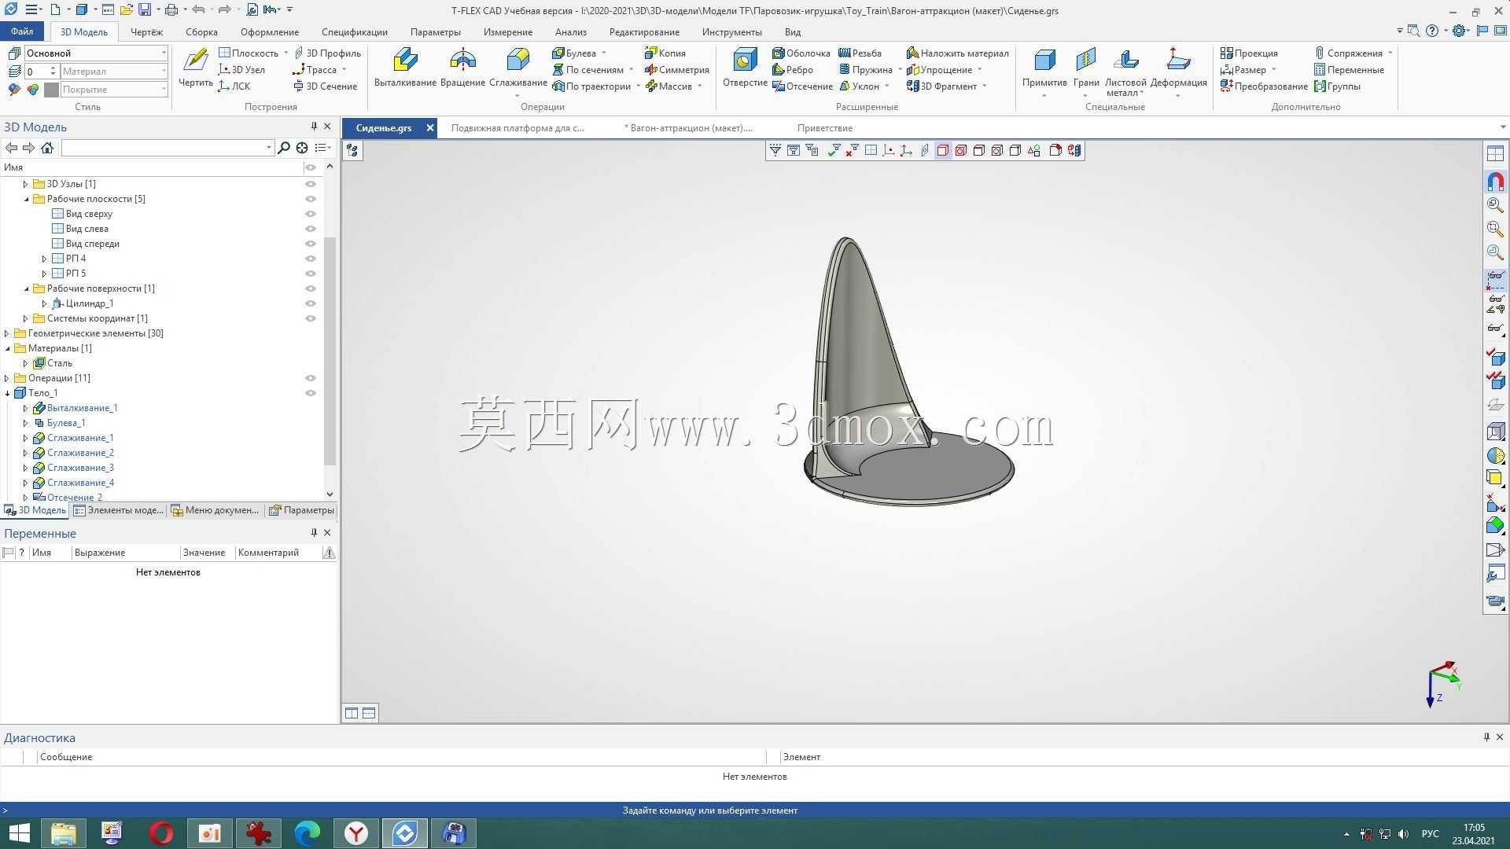Hide the РП 5 workplane
Viewport: 1510px width, 849px height.
[311, 274]
